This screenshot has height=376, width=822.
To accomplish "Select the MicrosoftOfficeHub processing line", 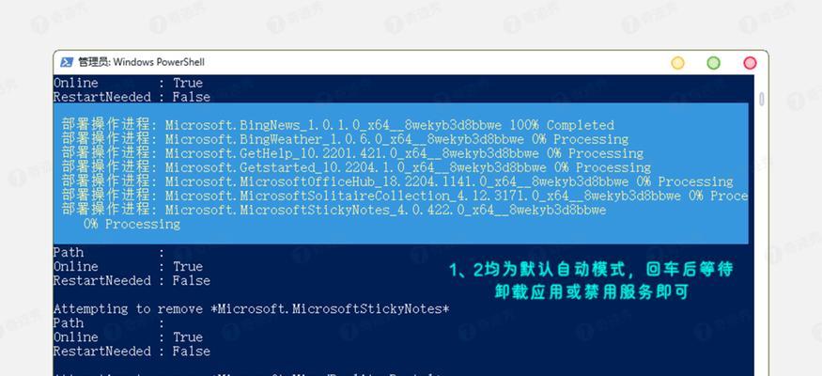I will tap(397, 182).
